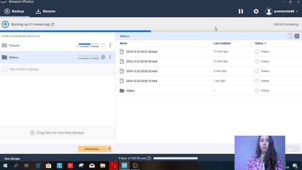Screen dimensions: 302x170
Task: Click the Videos folder upload status icon
Action: (103, 57)
